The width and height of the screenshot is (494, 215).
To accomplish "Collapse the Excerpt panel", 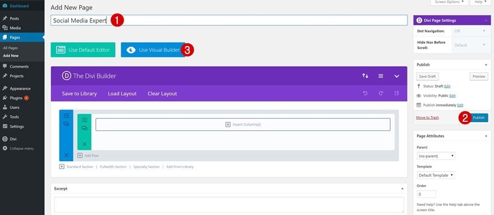I will [x=402, y=189].
